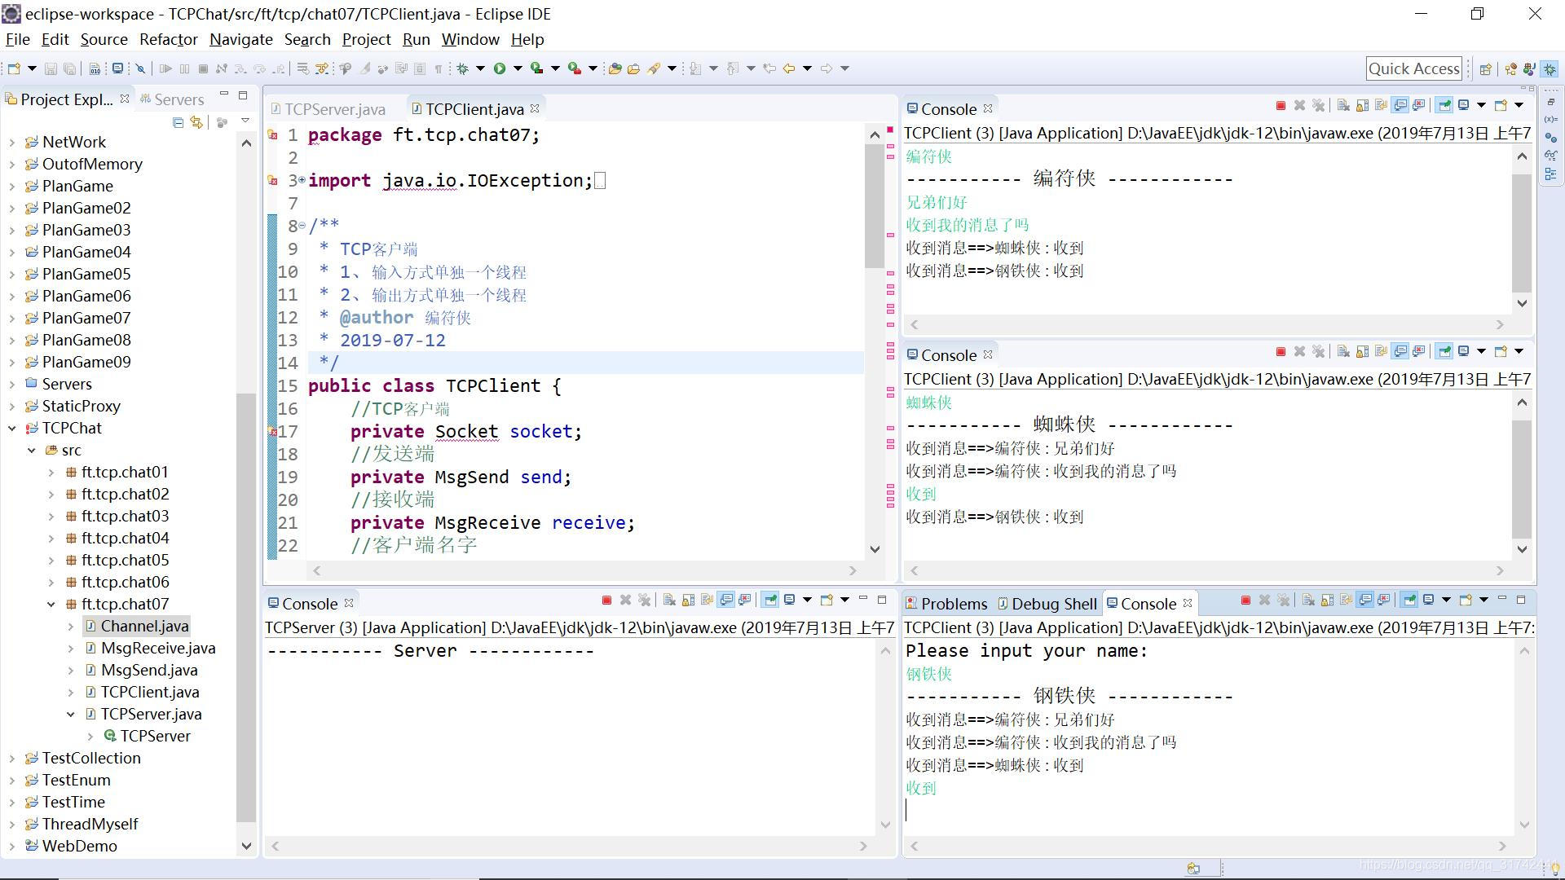Terminate the 编符侠 client in top console
The height and width of the screenshot is (880, 1565).
[x=1281, y=106]
